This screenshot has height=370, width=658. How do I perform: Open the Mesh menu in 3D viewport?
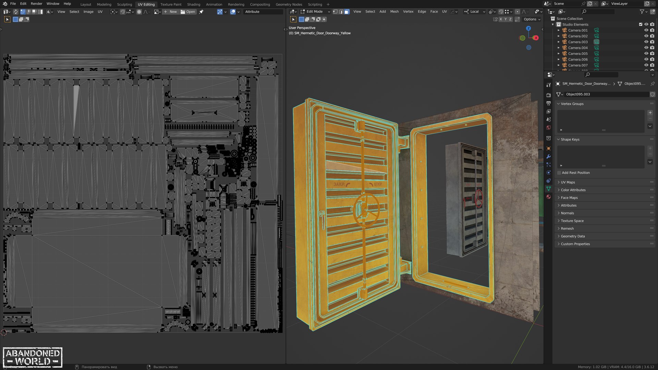coord(394,12)
